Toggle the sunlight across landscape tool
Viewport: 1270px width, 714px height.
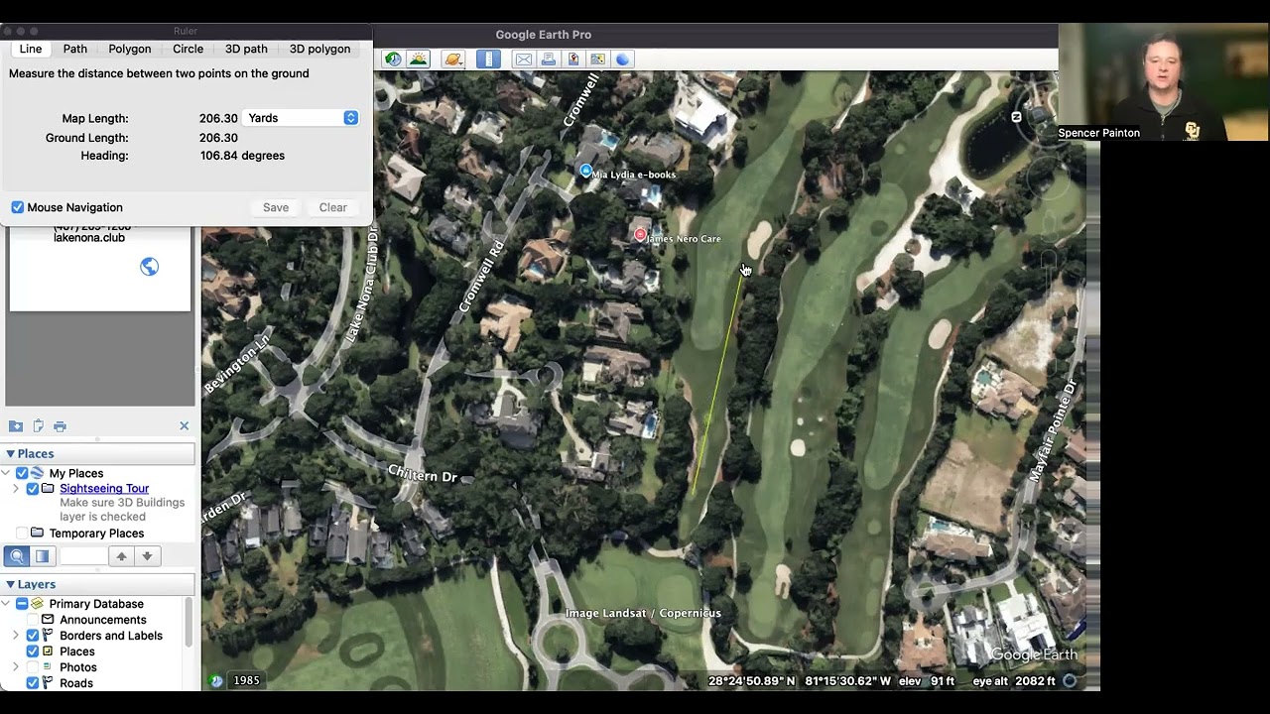(x=419, y=59)
